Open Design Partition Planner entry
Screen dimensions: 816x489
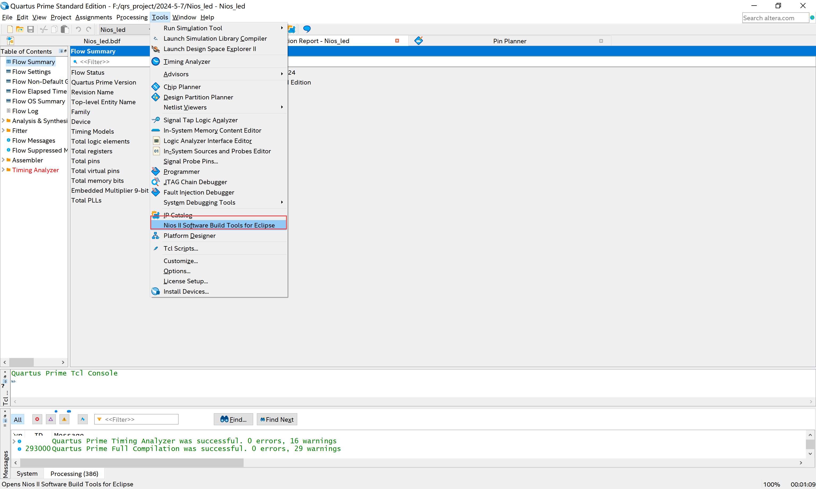219,97
